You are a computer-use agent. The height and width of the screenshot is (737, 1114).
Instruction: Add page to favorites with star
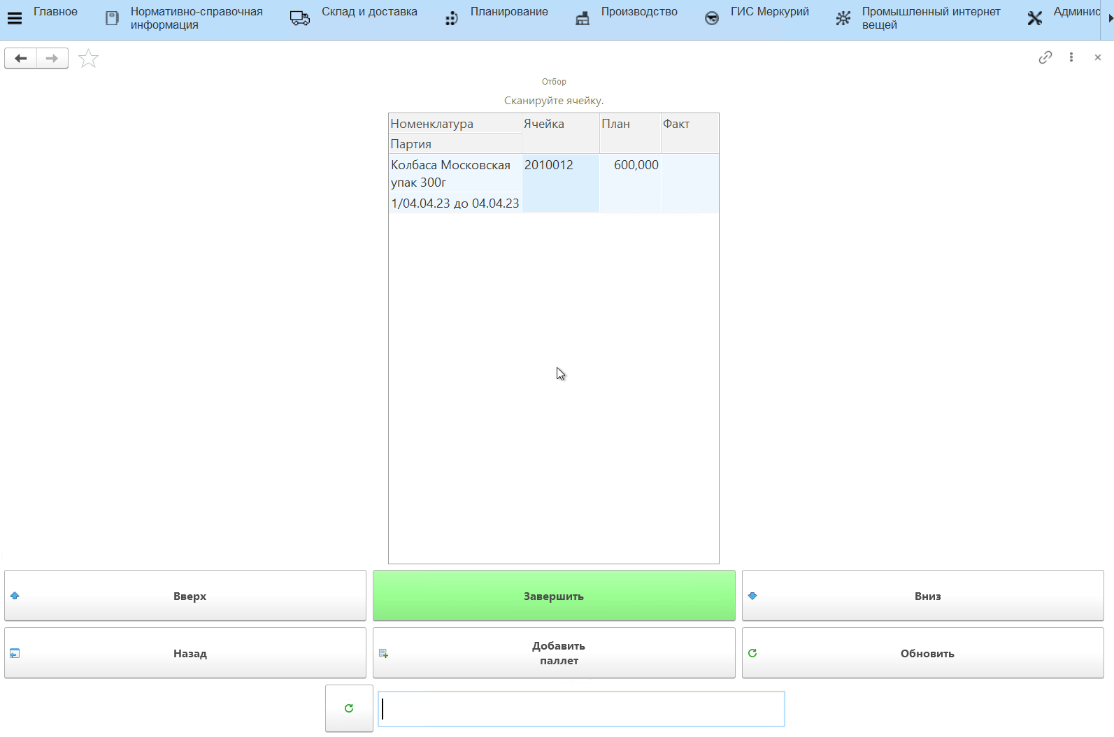click(88, 59)
